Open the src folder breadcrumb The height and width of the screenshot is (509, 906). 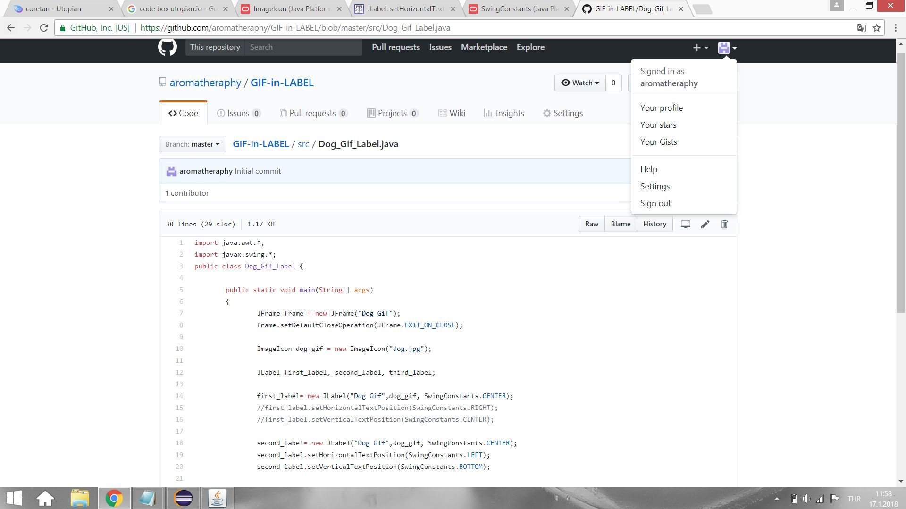303,144
